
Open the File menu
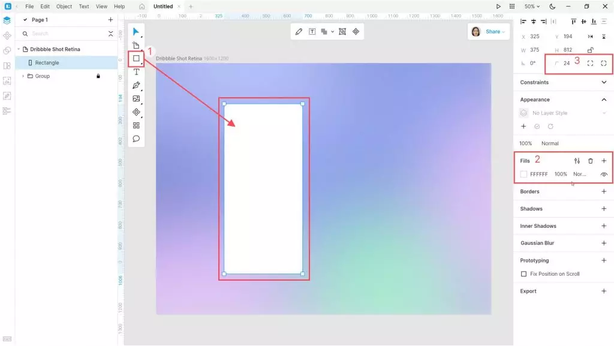[29, 7]
